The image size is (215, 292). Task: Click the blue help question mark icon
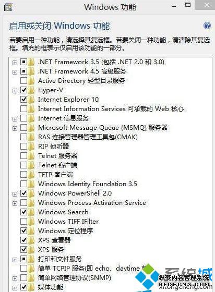(x=207, y=26)
